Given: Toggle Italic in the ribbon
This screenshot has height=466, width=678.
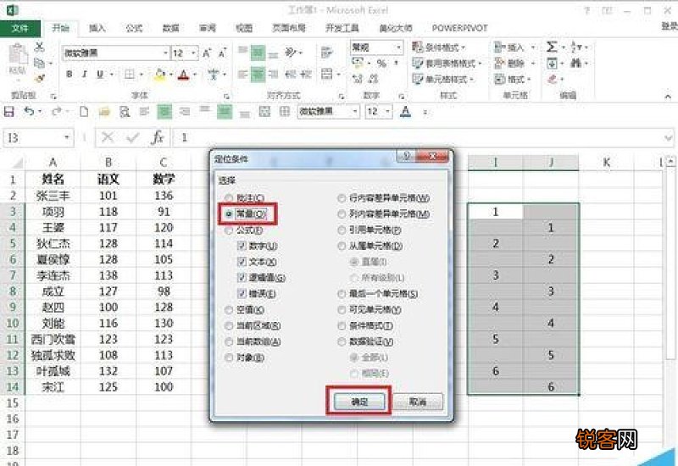Looking at the screenshot, I should coord(84,75).
